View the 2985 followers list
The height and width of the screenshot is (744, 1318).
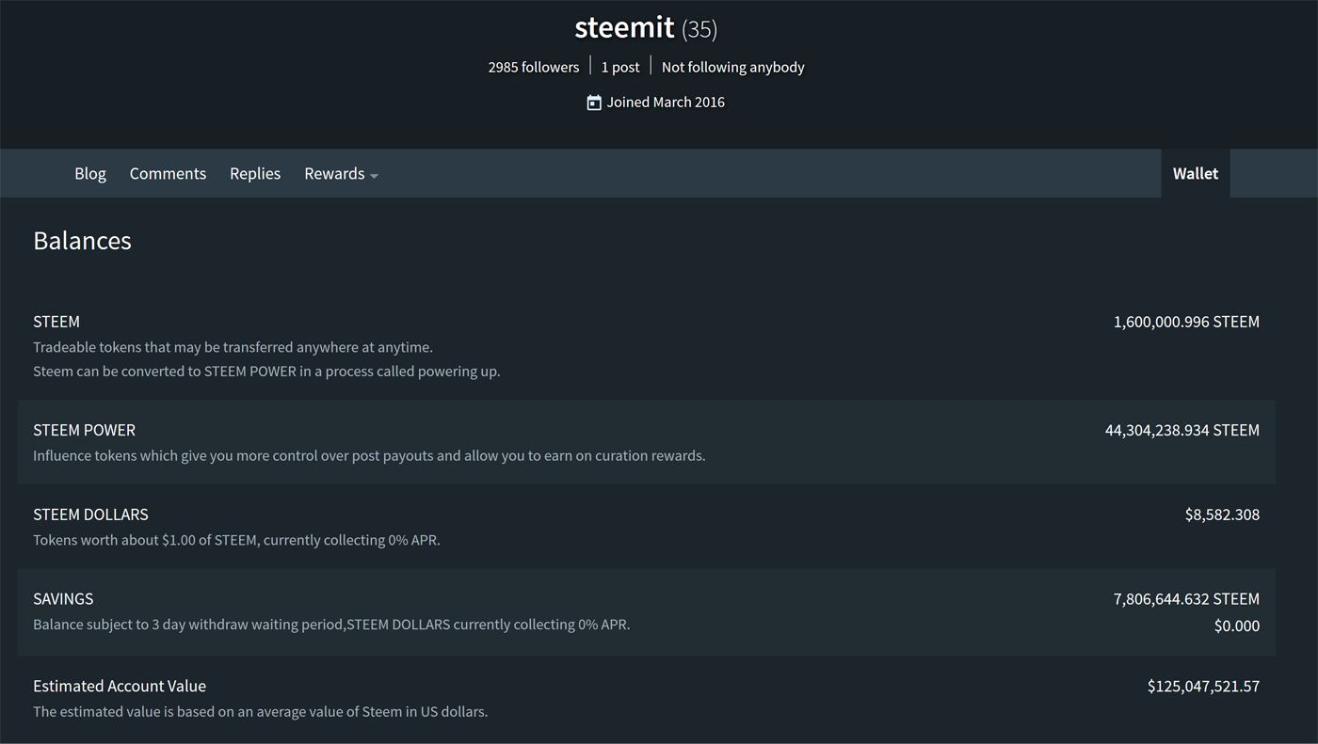(534, 67)
